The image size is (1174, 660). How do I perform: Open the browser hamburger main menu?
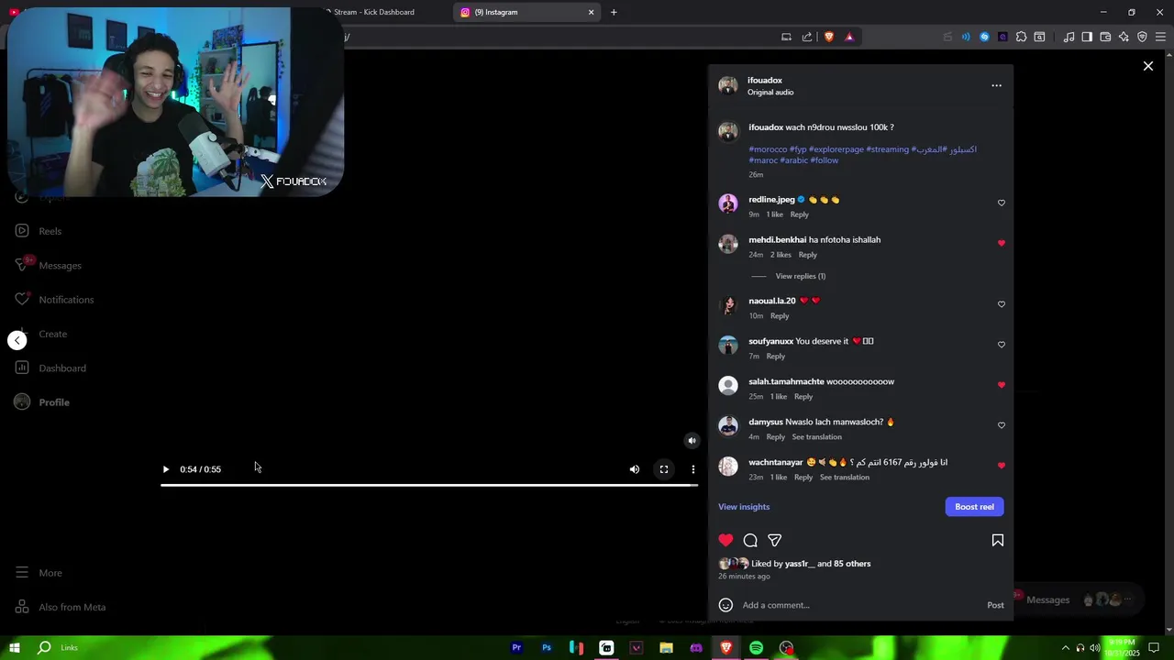pos(1160,37)
